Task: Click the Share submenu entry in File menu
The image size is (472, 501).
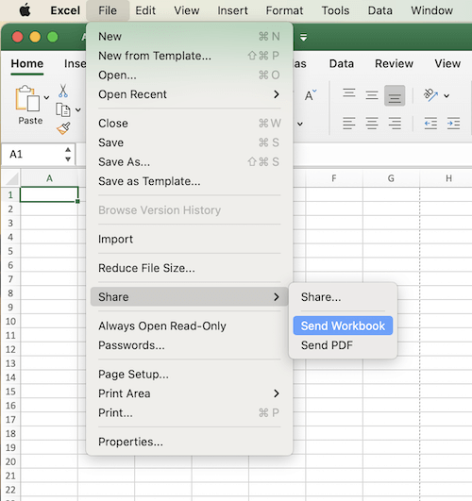Action: tap(189, 297)
